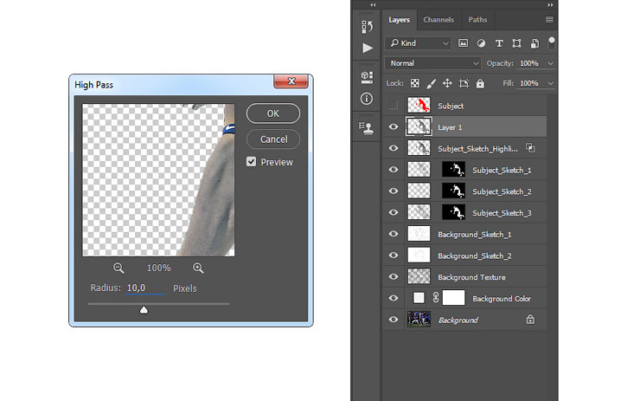The image size is (627, 401).
Task: Select Background_Sketch_1 layer name
Action: click(x=474, y=235)
